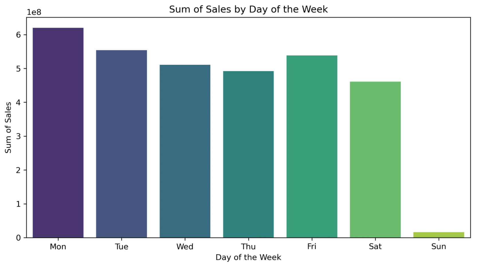
Task: Click the "Mon" x-axis label
Action: (x=58, y=247)
